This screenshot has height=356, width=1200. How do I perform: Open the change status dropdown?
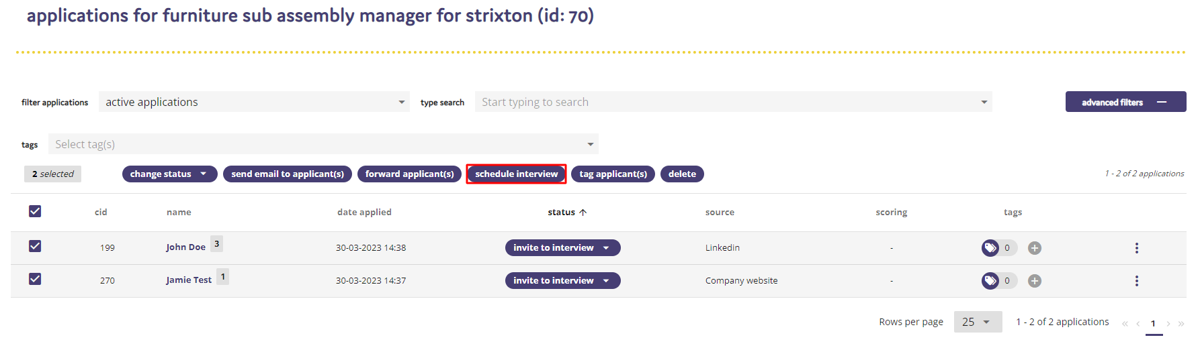pyautogui.click(x=169, y=174)
